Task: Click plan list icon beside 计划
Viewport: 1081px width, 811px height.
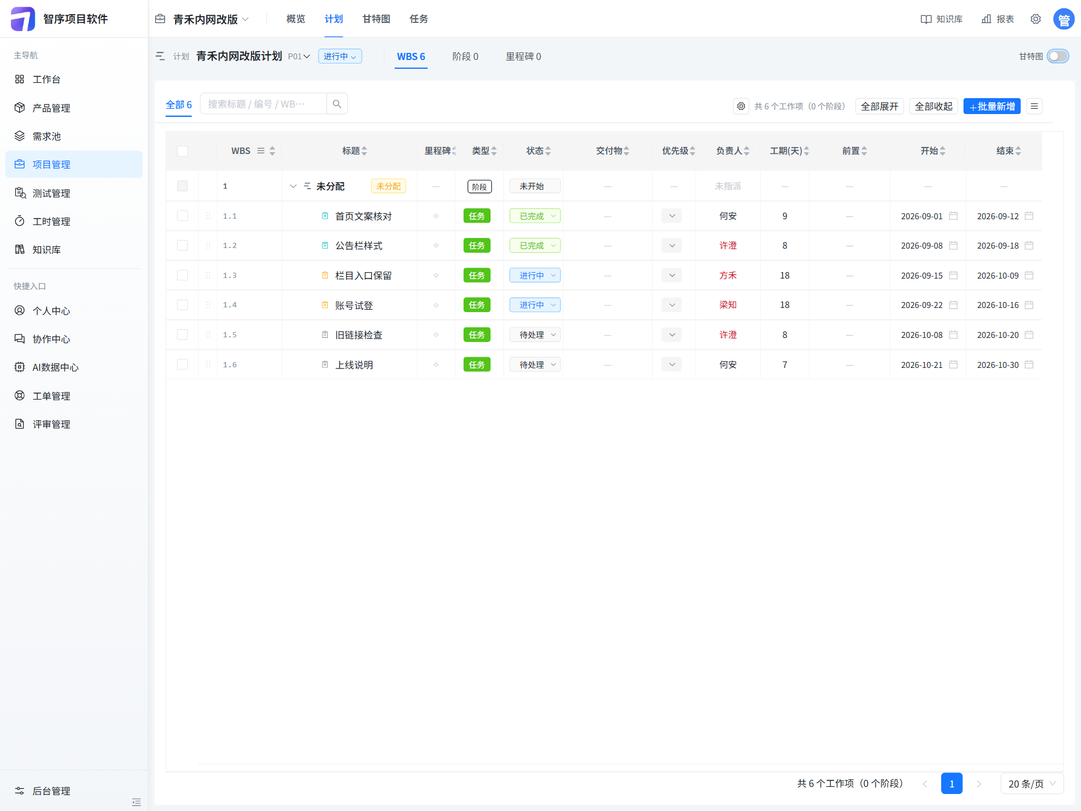Action: (160, 56)
